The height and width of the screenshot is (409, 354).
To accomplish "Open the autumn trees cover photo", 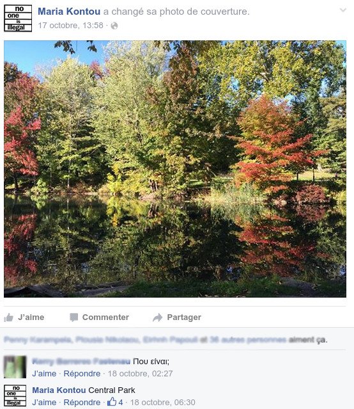I will click(175, 169).
